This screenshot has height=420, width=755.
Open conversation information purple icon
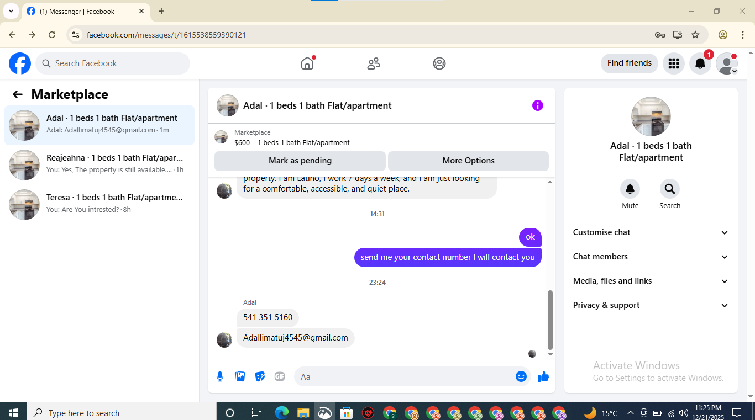pyautogui.click(x=538, y=105)
